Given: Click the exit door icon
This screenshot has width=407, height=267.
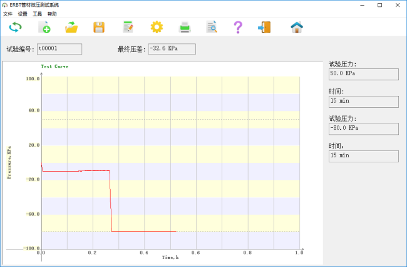Looking at the screenshot, I should [264, 27].
